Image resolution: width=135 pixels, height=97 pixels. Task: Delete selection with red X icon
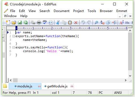click(76, 22)
